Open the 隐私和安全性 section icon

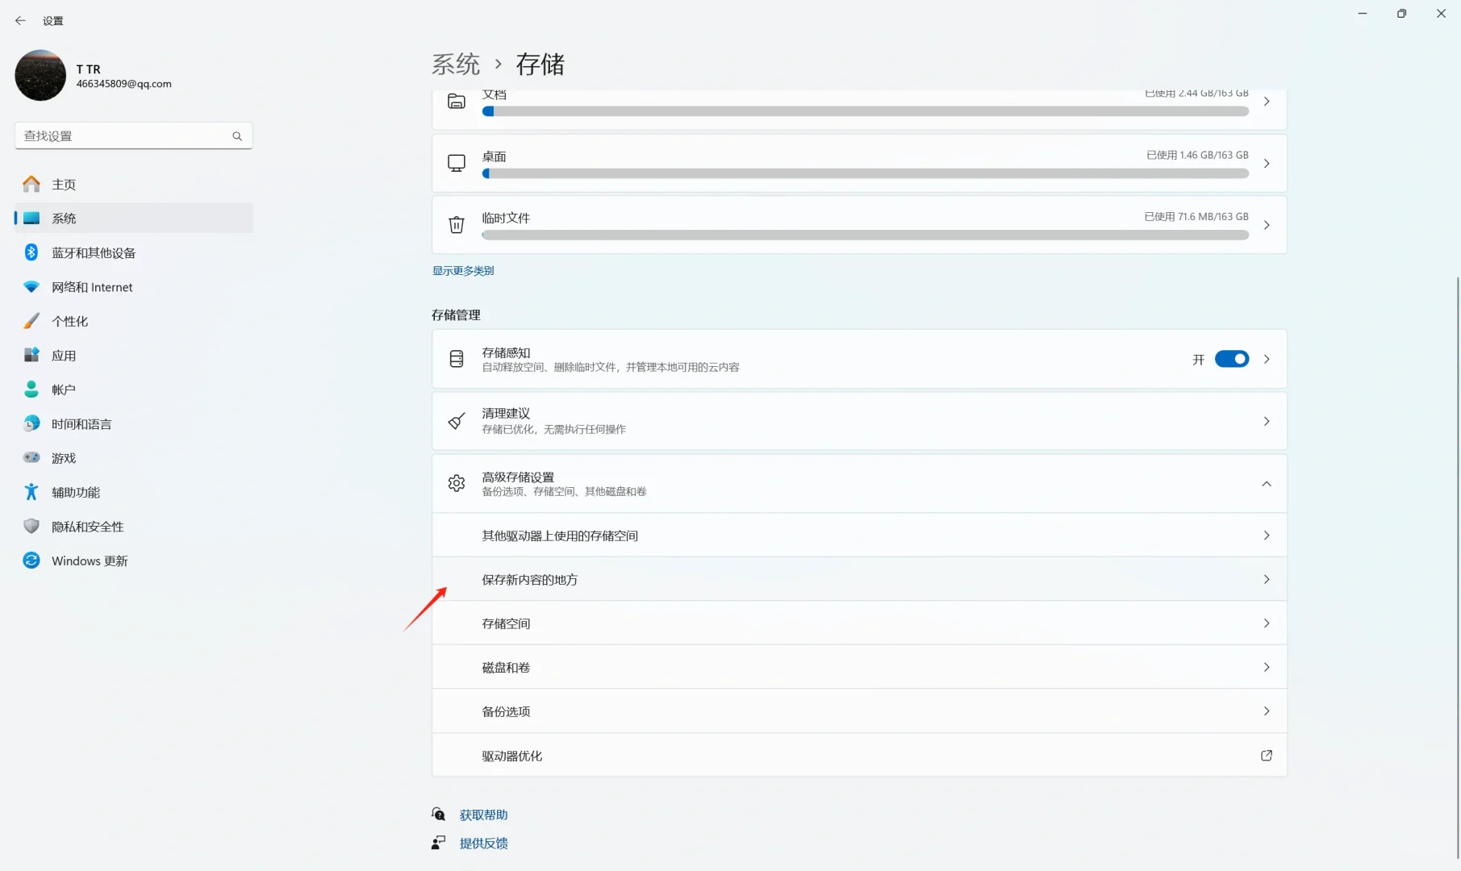tap(31, 526)
